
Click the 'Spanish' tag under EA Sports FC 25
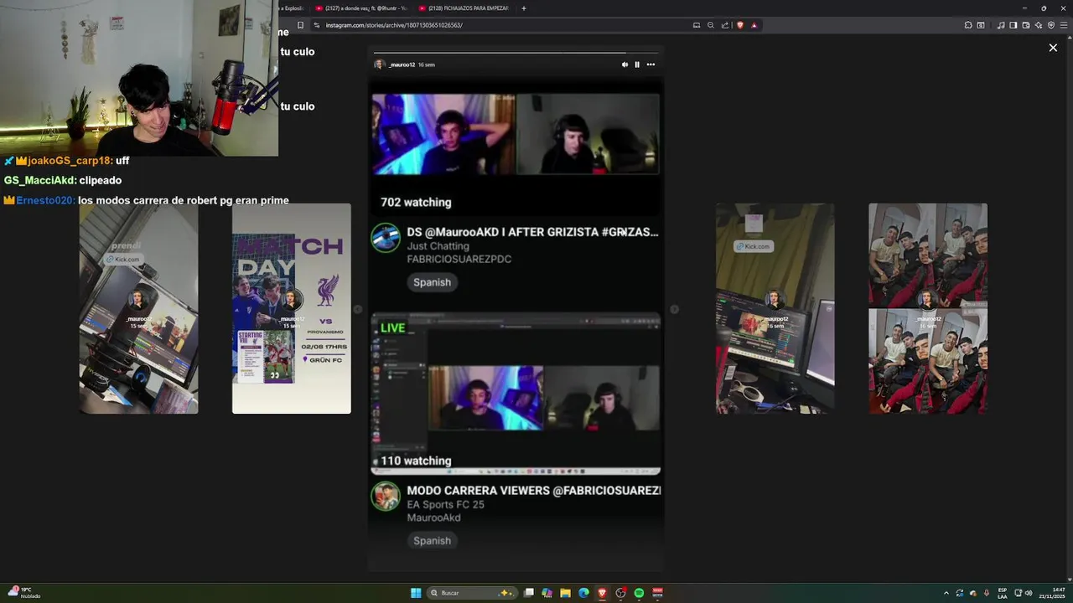click(432, 541)
